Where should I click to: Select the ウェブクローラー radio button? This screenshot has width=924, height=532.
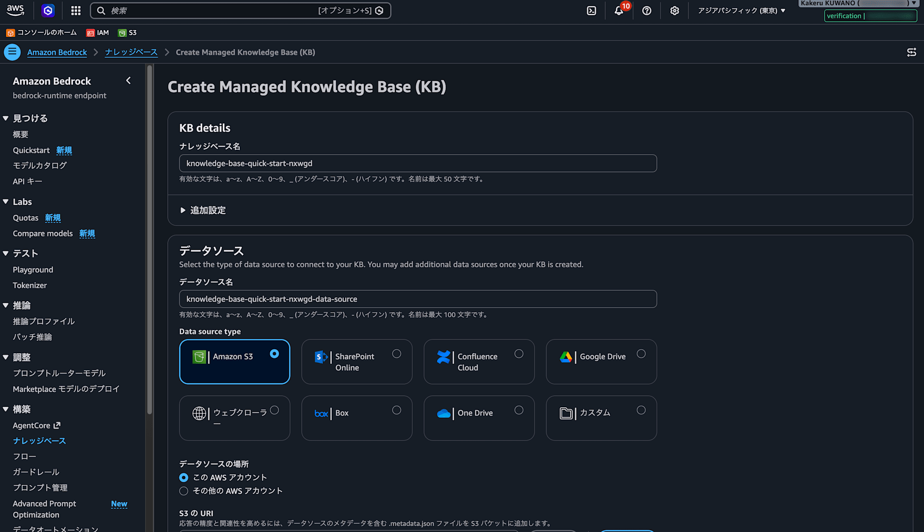click(274, 410)
